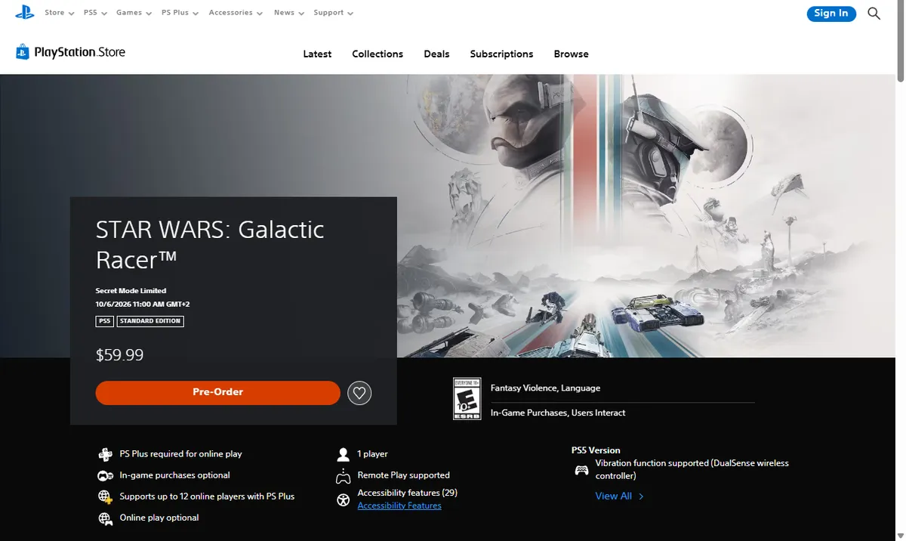Click the Secret Mode Limited publisher name
The width and height of the screenshot is (906, 541).
click(131, 291)
